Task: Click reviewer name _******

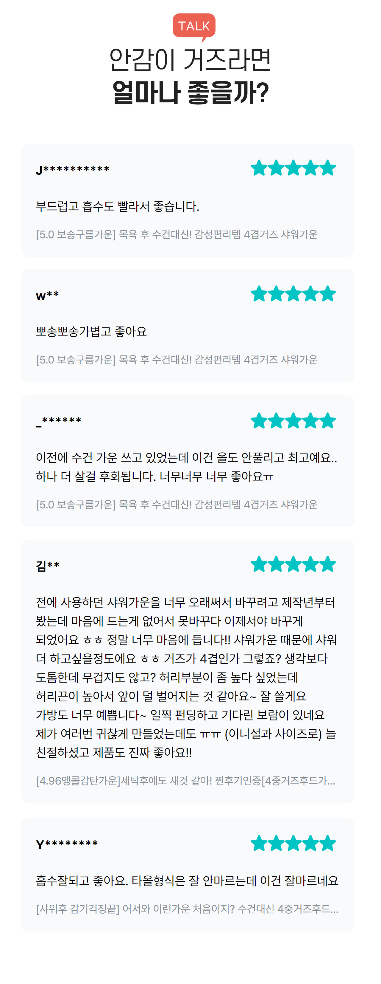Action: (58, 422)
